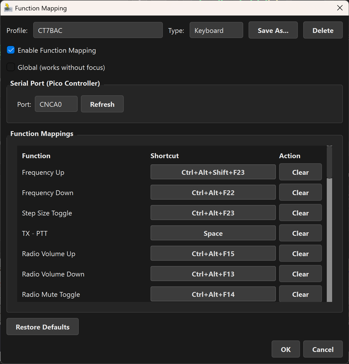Screen dimensions: 349x364
Task: Clear the Frequency Up shortcut
Action: (x=300, y=172)
